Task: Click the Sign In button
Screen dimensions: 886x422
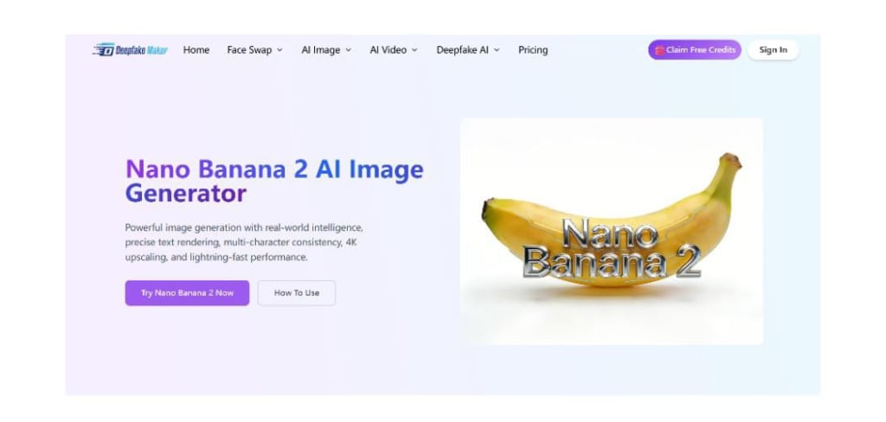Action: pos(773,49)
